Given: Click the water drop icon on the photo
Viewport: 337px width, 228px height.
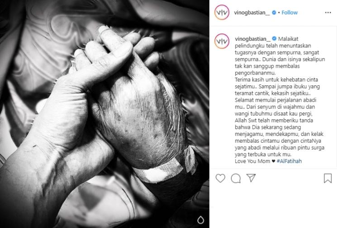Looking at the screenshot, I should (x=201, y=219).
